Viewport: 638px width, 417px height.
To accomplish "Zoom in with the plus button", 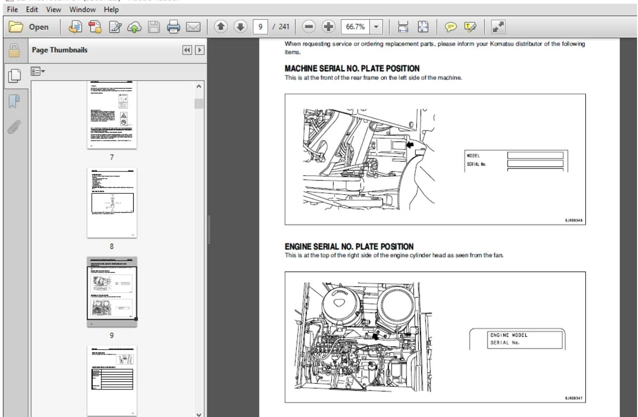I will point(329,27).
